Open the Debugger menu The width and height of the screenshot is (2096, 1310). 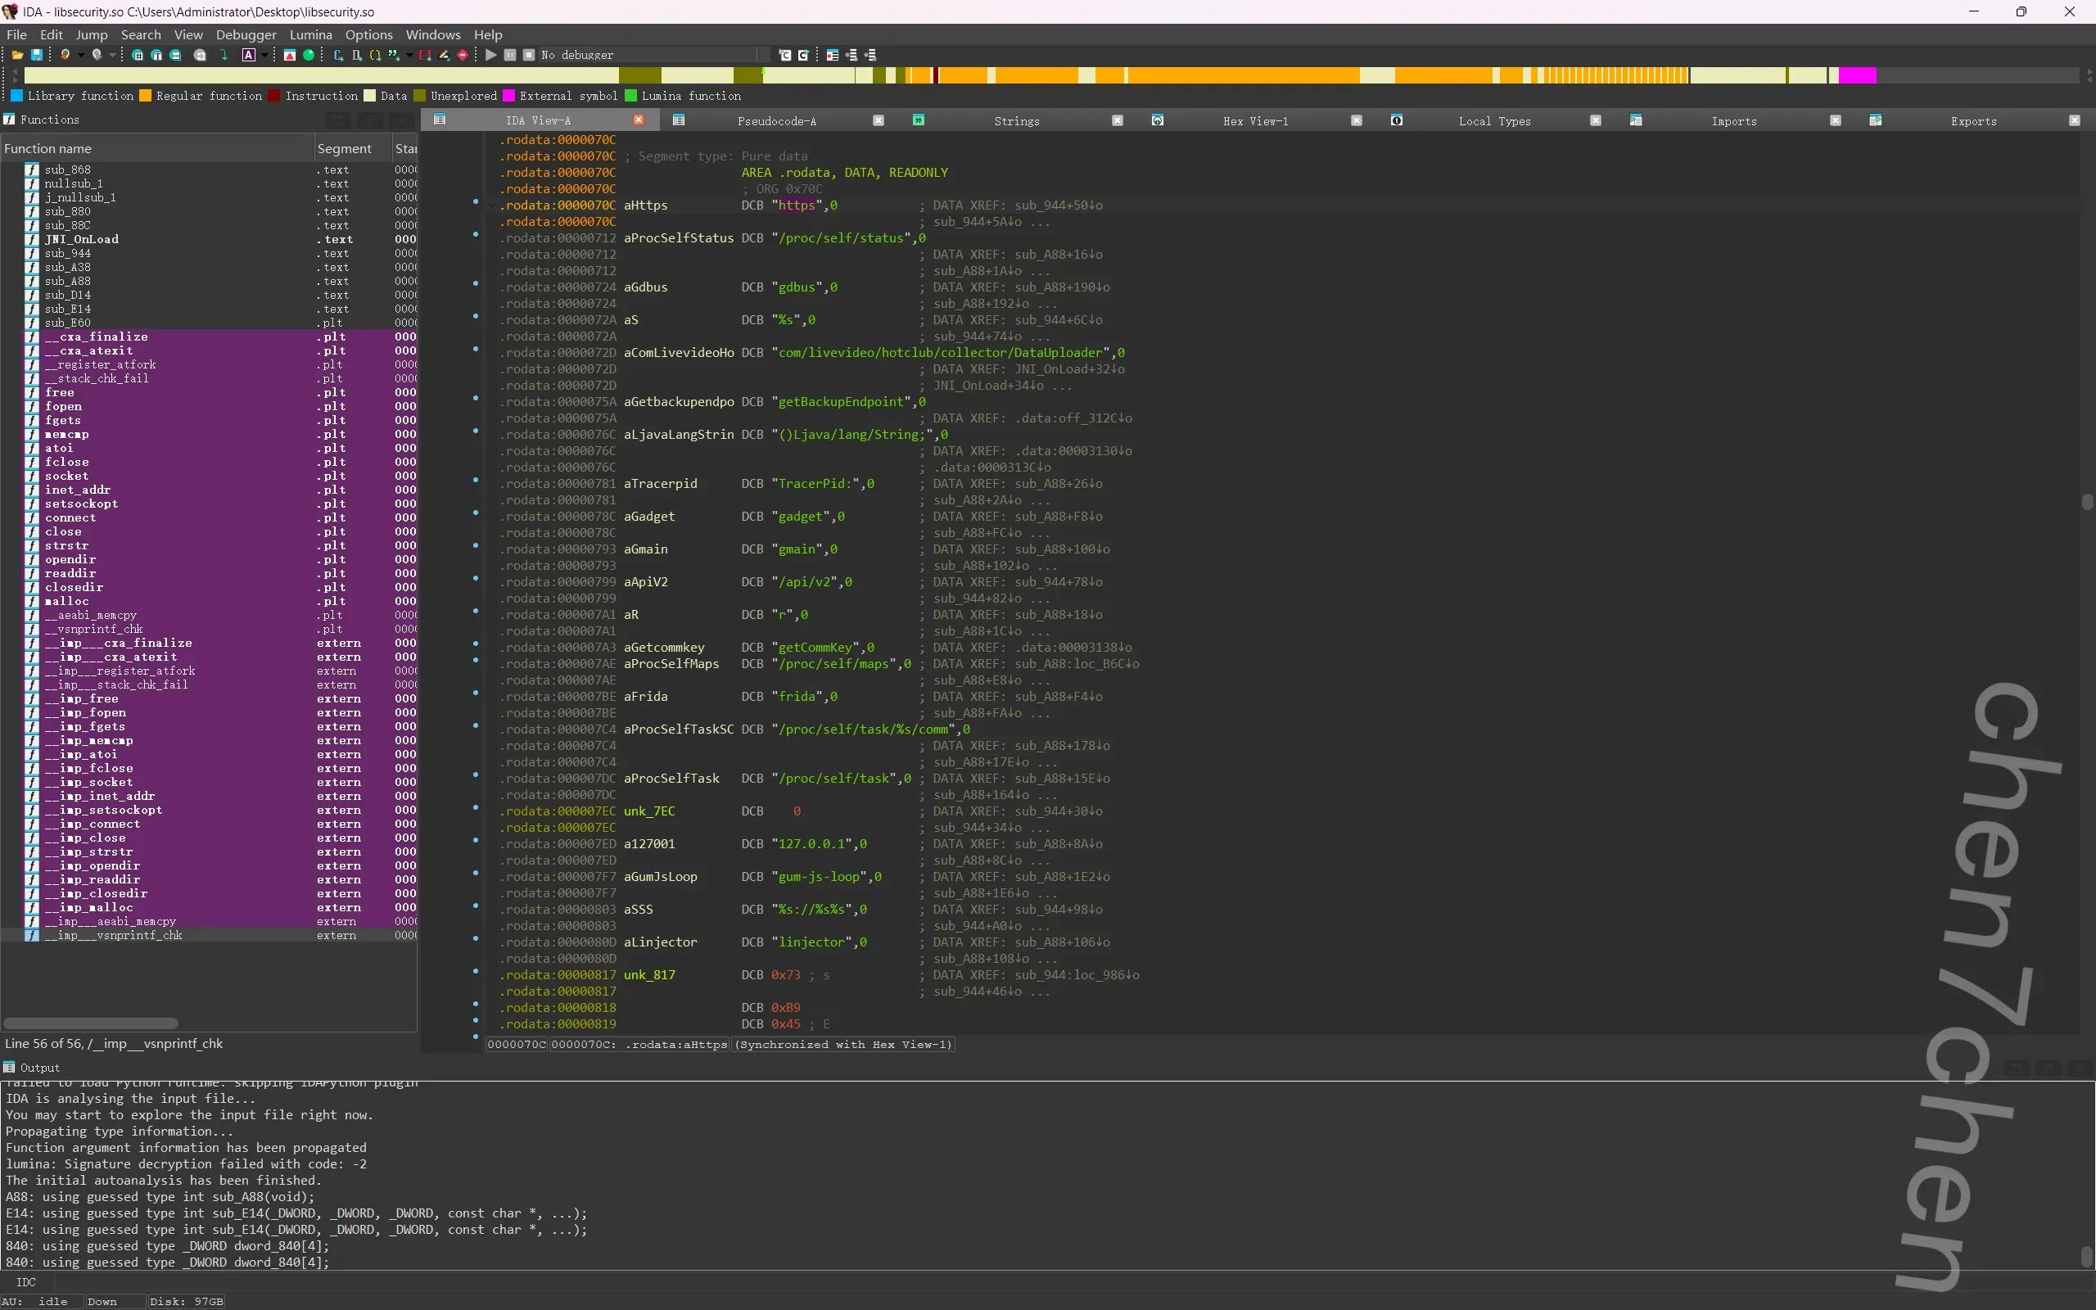246,34
